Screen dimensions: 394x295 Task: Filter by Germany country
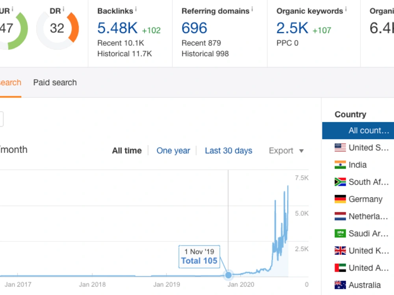(x=358, y=199)
